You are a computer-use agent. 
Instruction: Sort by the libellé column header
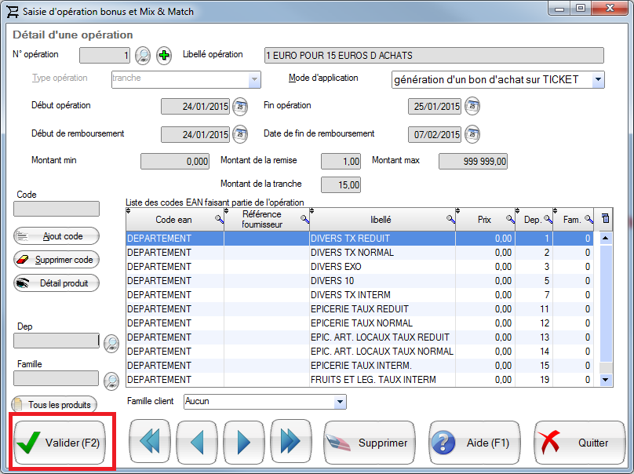[381, 220]
